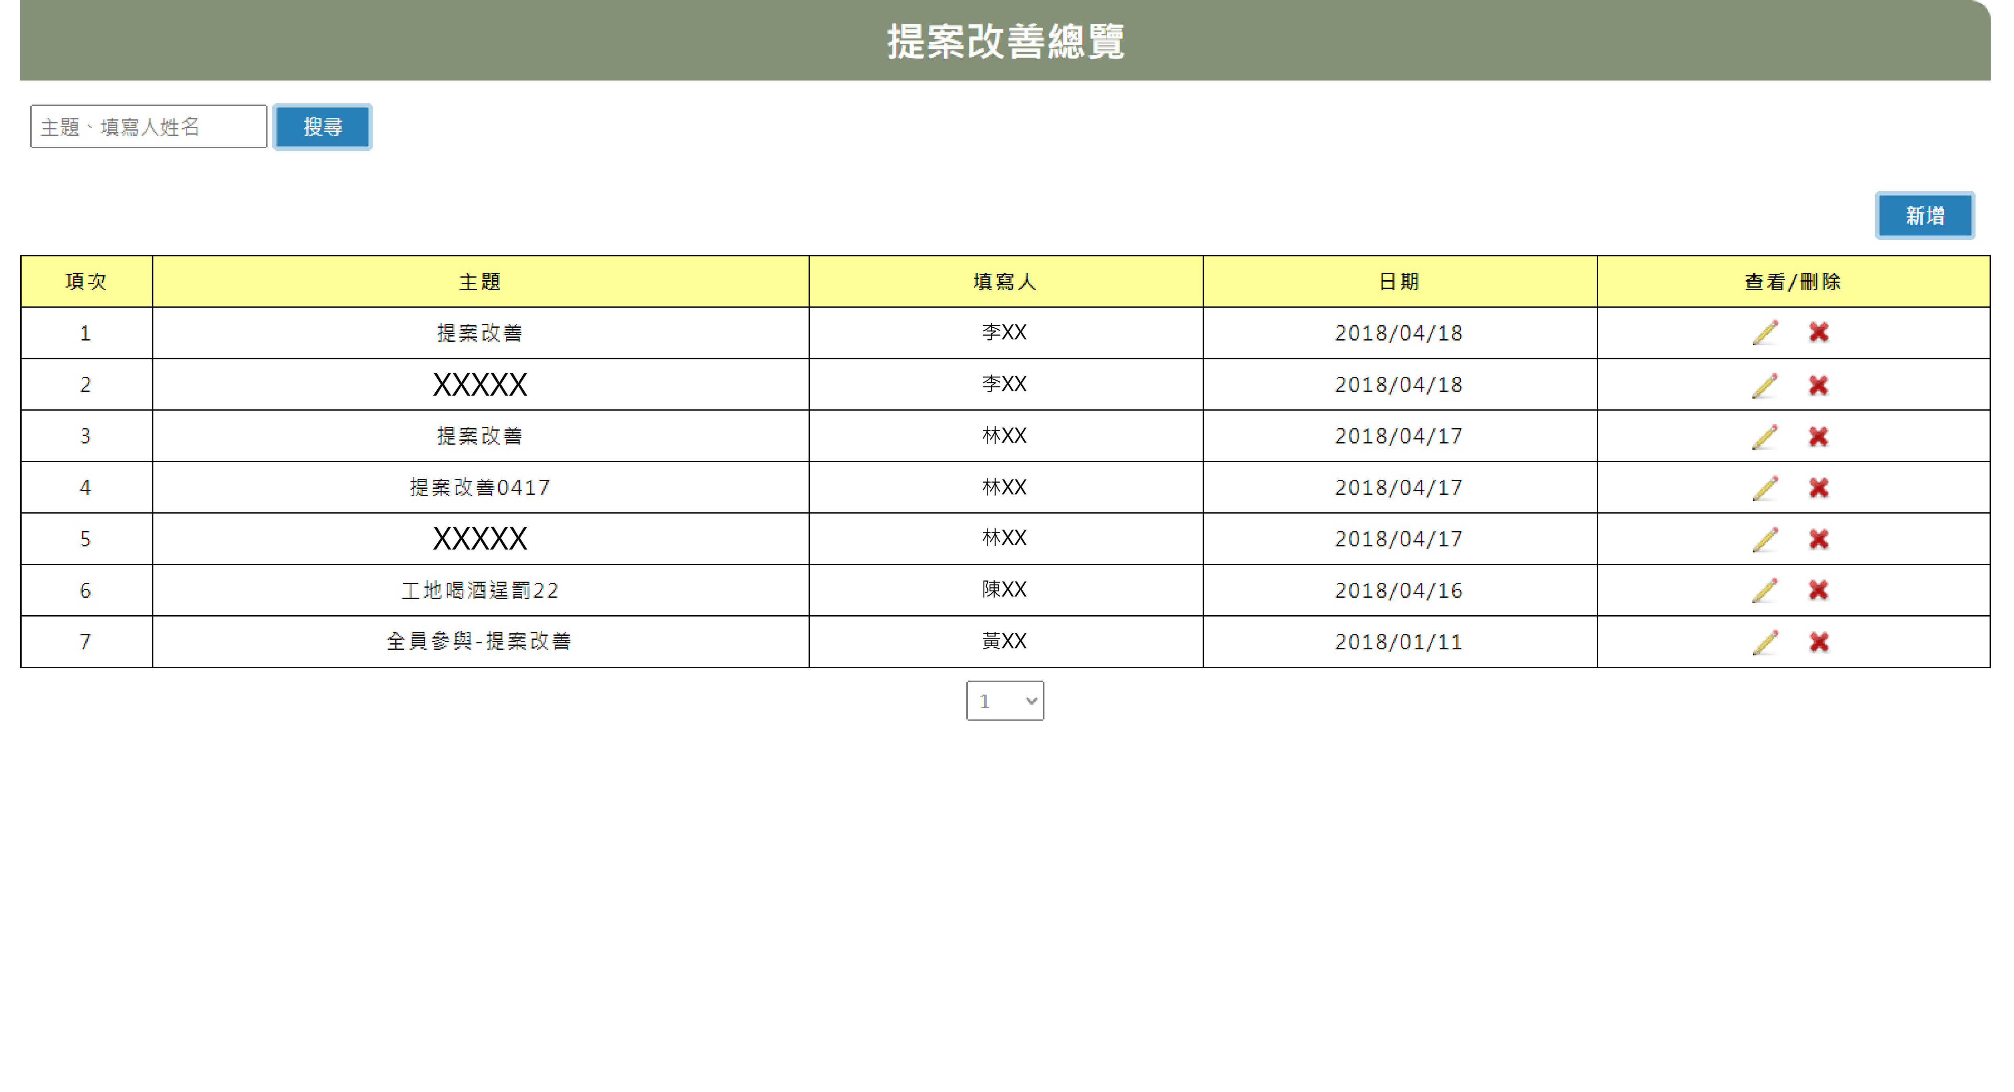Select the 提案改善 subject in row 1
This screenshot has height=1092, width=2014.
[x=480, y=333]
